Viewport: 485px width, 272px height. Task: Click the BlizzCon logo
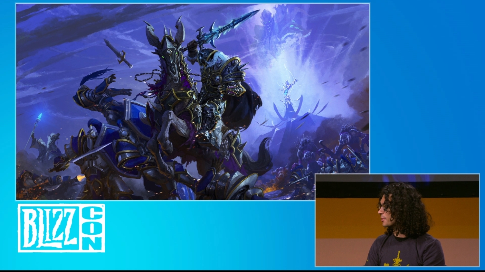(61, 228)
